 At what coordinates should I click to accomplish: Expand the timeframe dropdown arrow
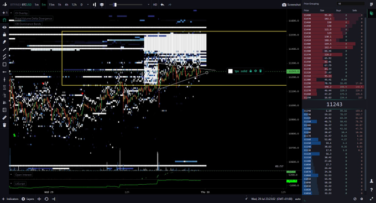tap(88, 4)
